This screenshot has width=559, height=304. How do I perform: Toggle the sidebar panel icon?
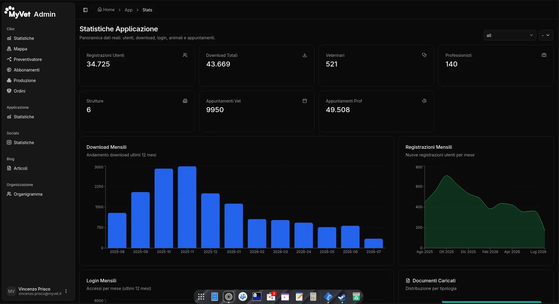(85, 10)
